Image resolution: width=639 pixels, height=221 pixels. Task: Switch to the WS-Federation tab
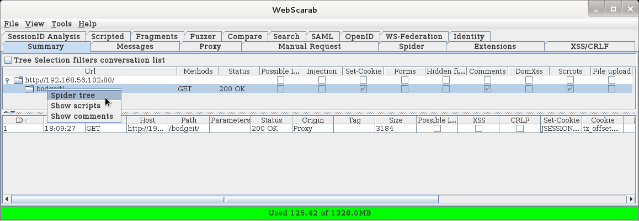(414, 37)
